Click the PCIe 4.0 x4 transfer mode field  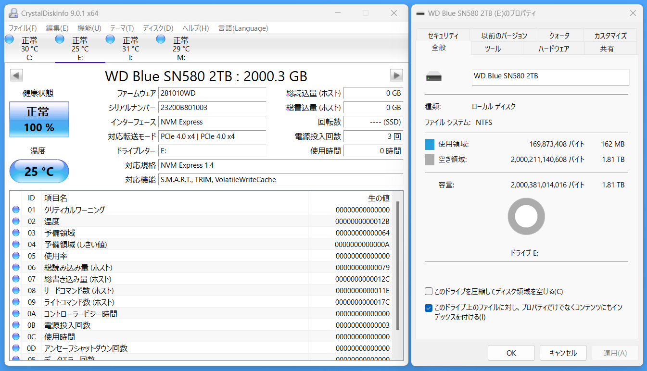coord(212,136)
